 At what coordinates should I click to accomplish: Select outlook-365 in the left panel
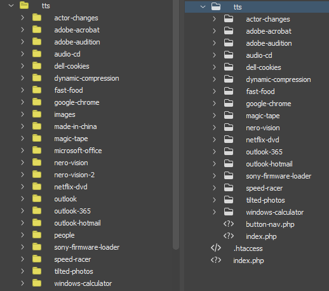pyautogui.click(x=72, y=211)
